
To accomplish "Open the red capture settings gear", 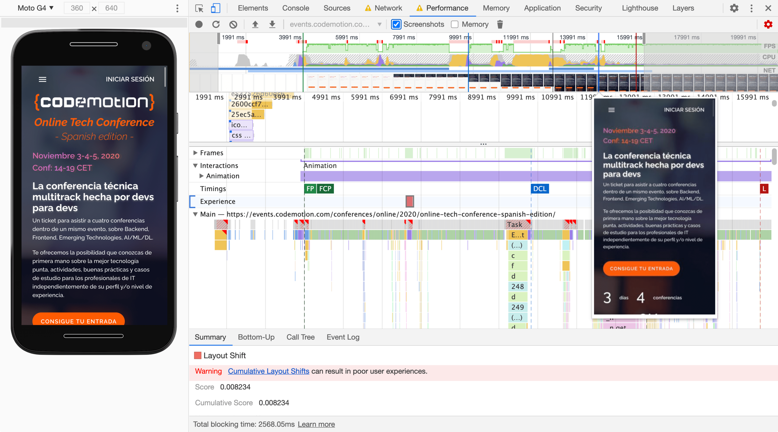I will [x=768, y=24].
